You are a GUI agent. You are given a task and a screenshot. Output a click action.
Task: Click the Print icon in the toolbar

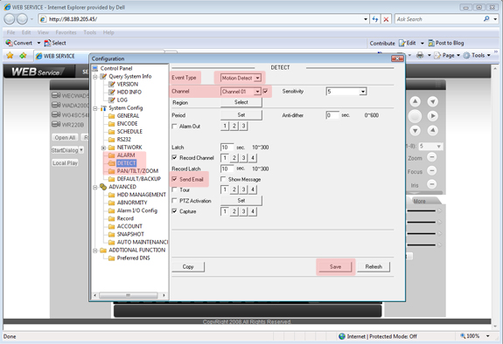click(420, 55)
